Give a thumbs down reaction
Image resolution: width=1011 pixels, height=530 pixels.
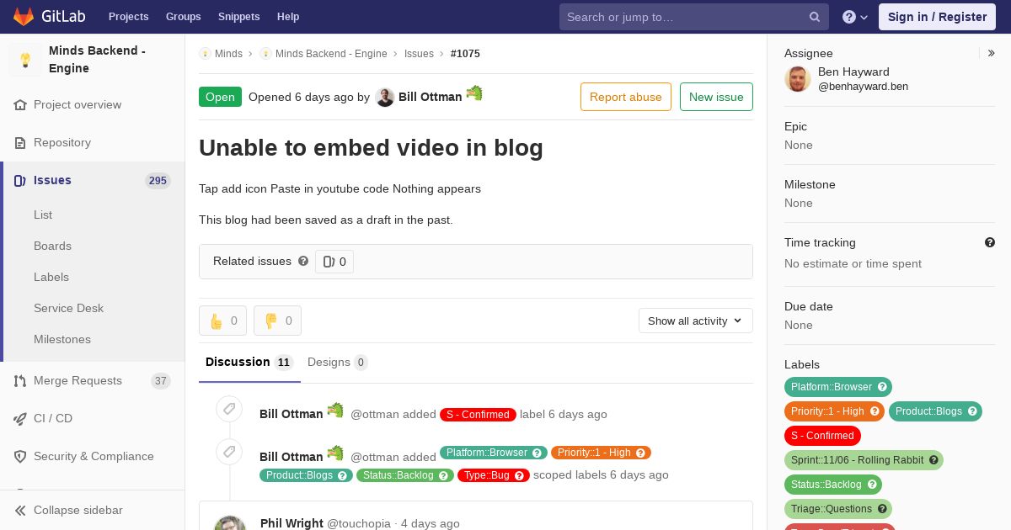click(x=277, y=321)
